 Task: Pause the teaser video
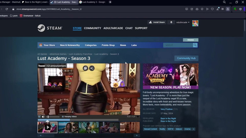39,117
